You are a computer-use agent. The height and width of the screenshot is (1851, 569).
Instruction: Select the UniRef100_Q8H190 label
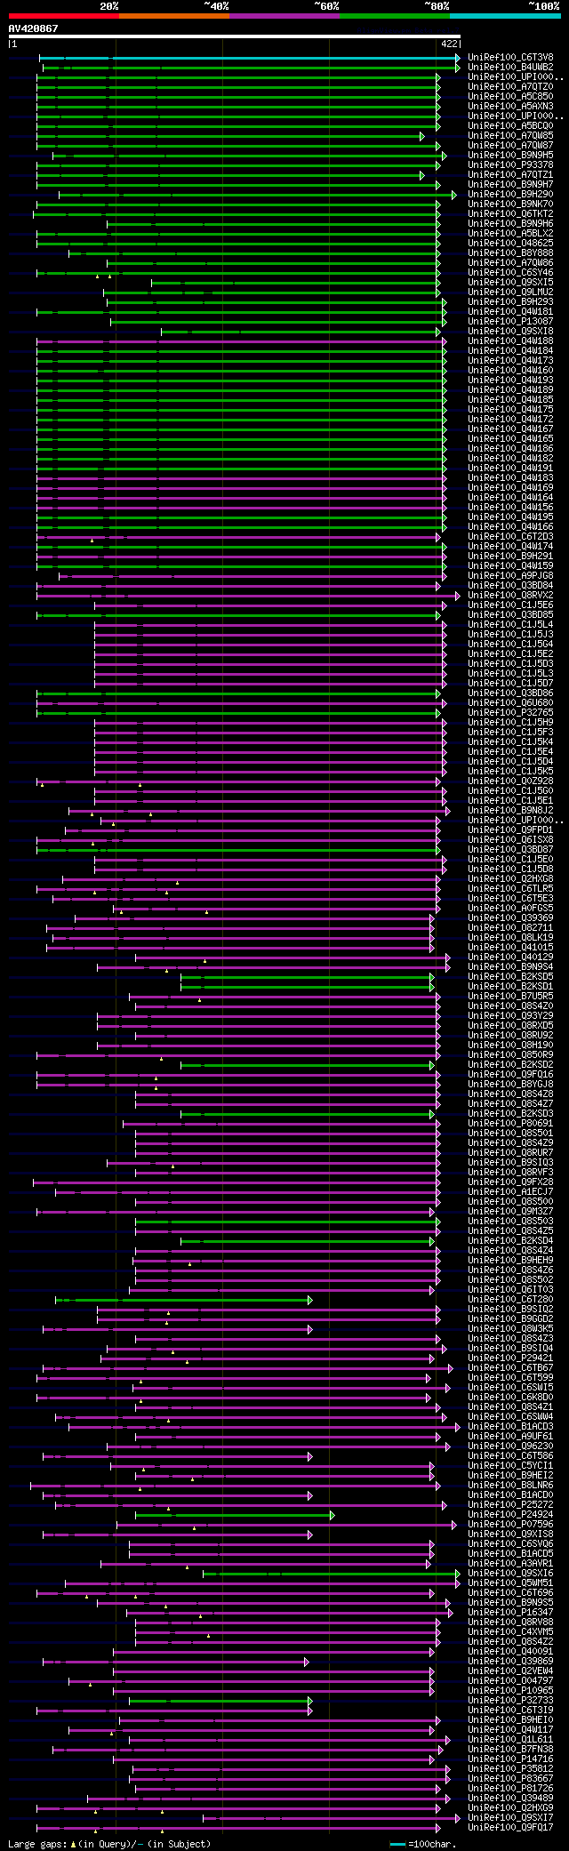pyautogui.click(x=510, y=1046)
